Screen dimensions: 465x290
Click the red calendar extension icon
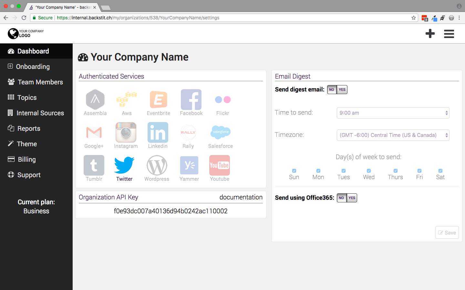tap(425, 18)
